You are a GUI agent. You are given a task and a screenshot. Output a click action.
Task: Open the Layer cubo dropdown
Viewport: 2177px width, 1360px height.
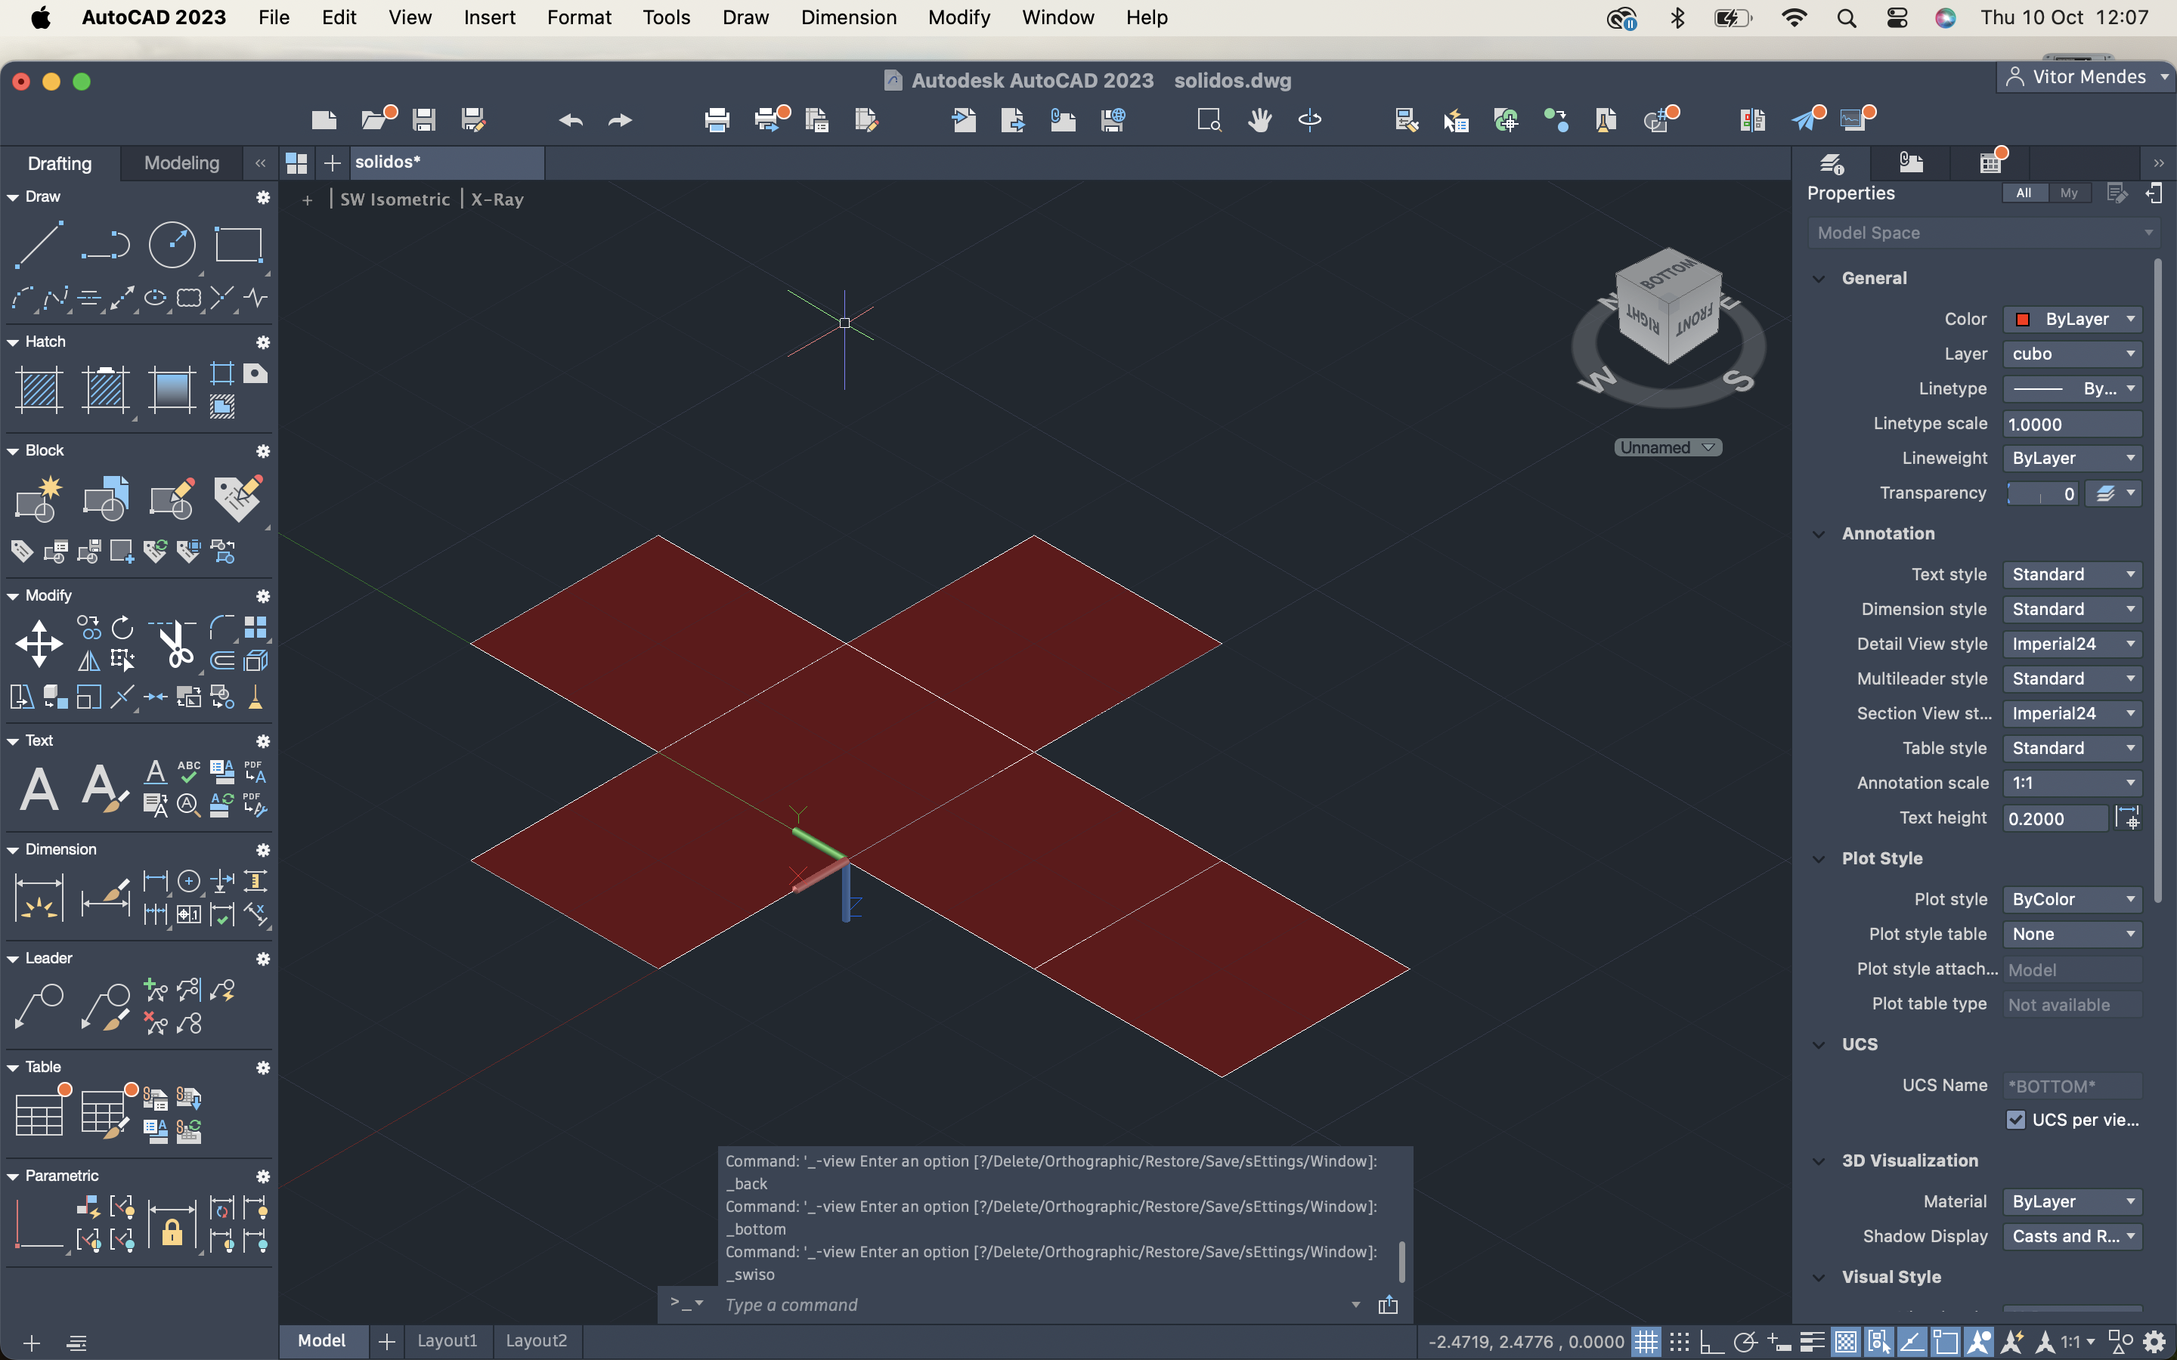pos(2072,354)
